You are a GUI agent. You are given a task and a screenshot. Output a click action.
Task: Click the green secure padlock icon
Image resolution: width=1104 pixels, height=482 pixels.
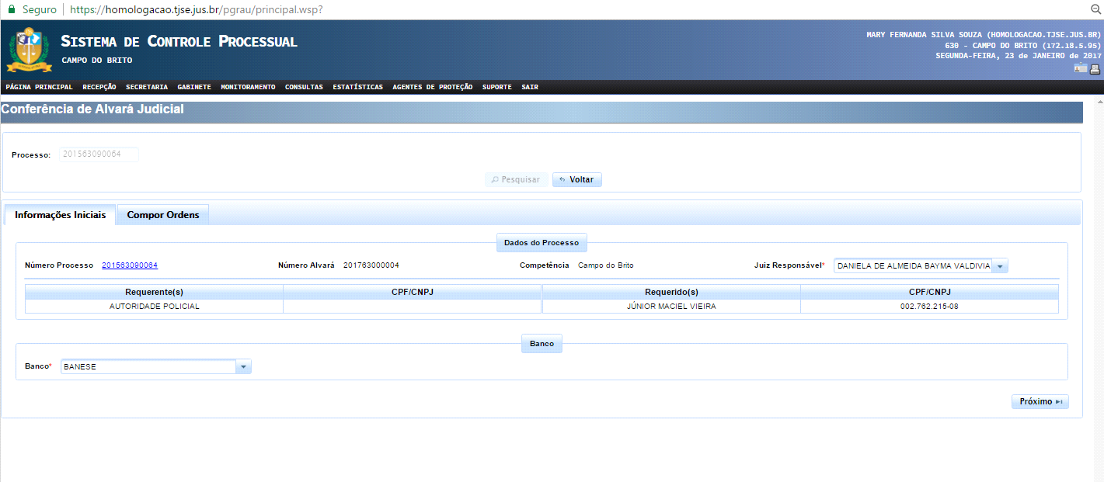coord(11,10)
